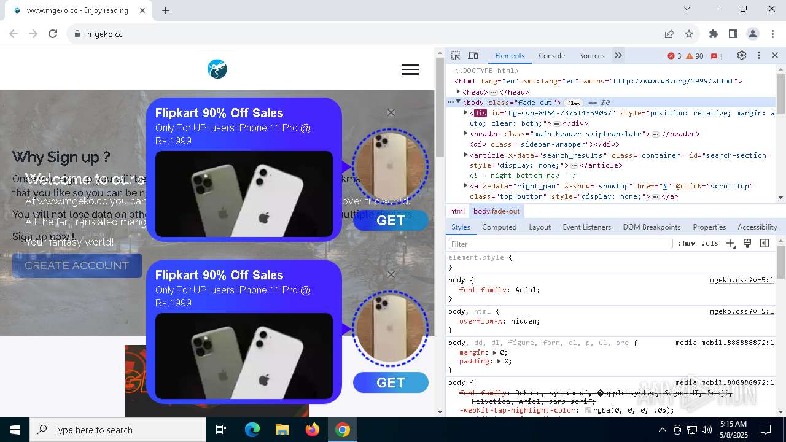Click the lower ad GET button
The height and width of the screenshot is (442, 786).
click(391, 382)
